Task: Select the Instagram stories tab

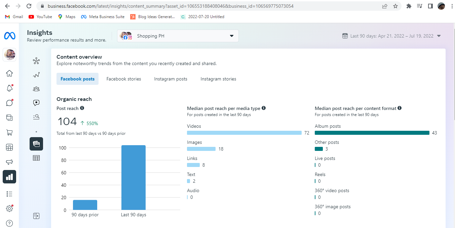Action: 218,79
